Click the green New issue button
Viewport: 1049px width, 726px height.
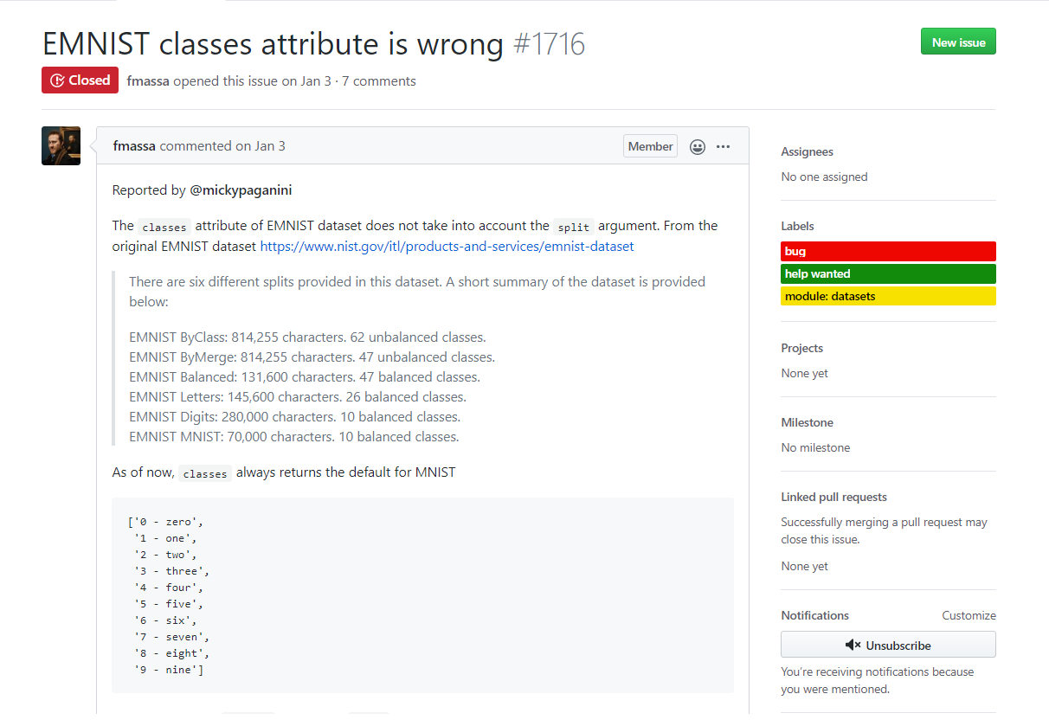point(958,42)
